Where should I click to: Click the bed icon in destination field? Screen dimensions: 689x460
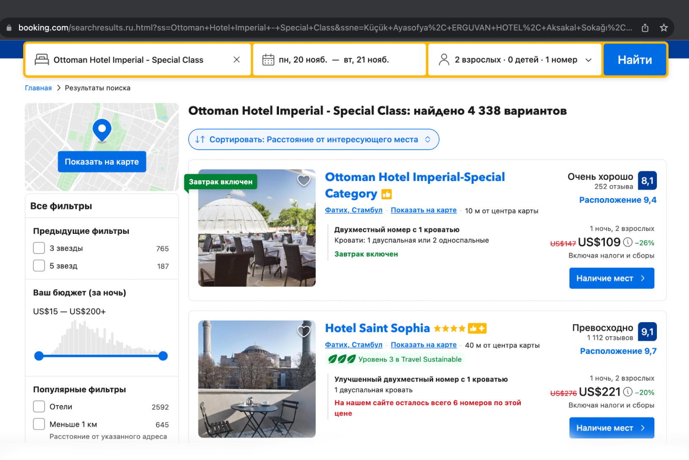pos(41,60)
